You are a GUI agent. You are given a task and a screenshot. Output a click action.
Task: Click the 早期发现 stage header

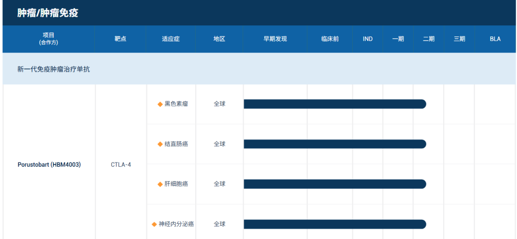[275, 39]
